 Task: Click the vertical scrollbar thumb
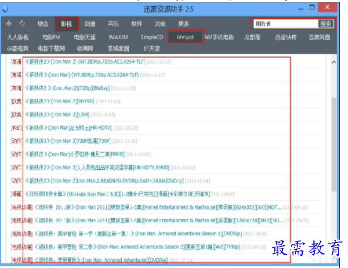(334, 145)
